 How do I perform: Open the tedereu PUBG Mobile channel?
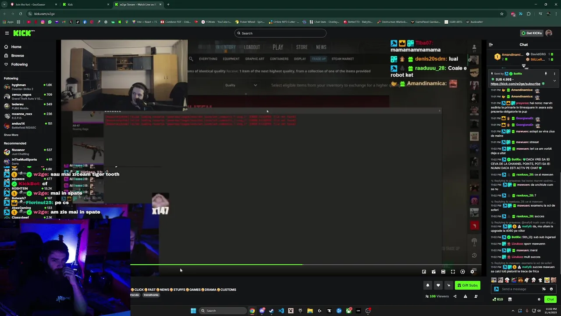coord(28,106)
